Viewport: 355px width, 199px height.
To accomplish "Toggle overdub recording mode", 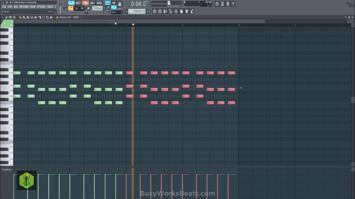I will (92, 3).
